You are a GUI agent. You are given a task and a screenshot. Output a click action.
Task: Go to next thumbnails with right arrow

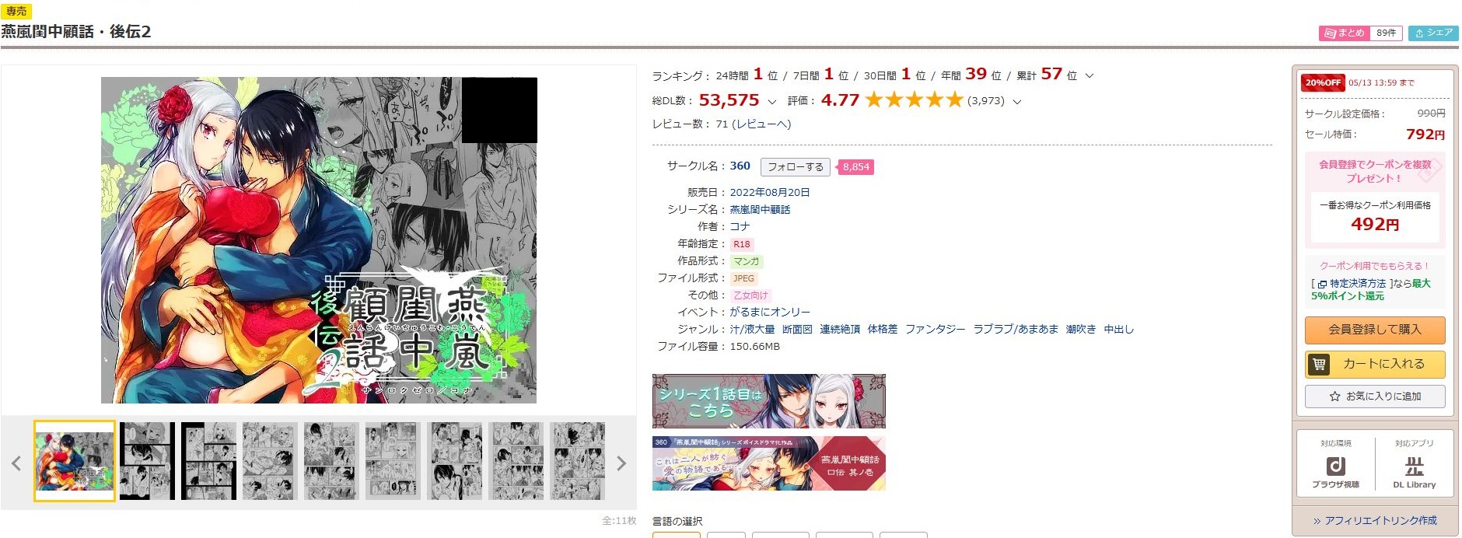click(x=621, y=463)
